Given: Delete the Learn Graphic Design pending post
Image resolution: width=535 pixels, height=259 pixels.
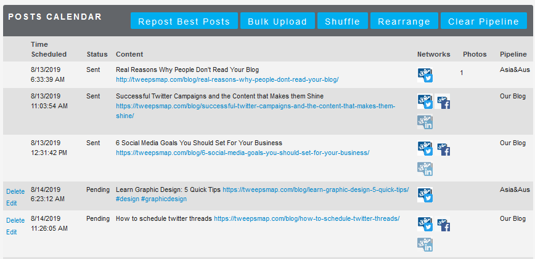Looking at the screenshot, I should tap(15, 191).
